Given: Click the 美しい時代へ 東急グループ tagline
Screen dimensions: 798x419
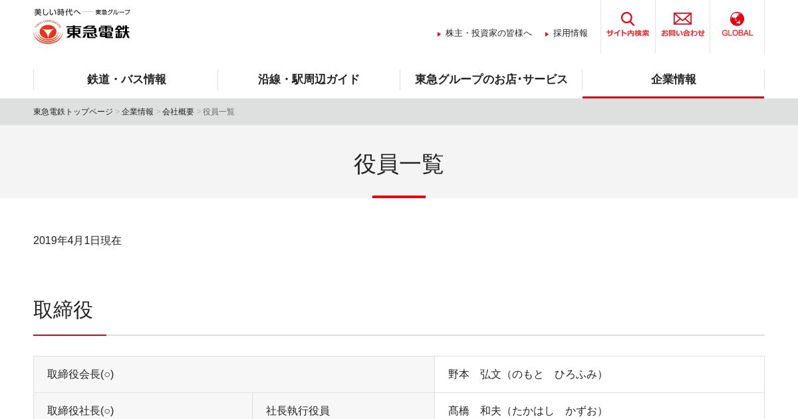Looking at the screenshot, I should tap(82, 12).
